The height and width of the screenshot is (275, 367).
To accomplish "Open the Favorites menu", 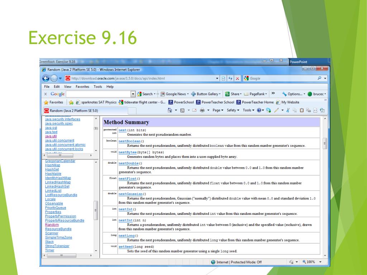I will point(82,87).
